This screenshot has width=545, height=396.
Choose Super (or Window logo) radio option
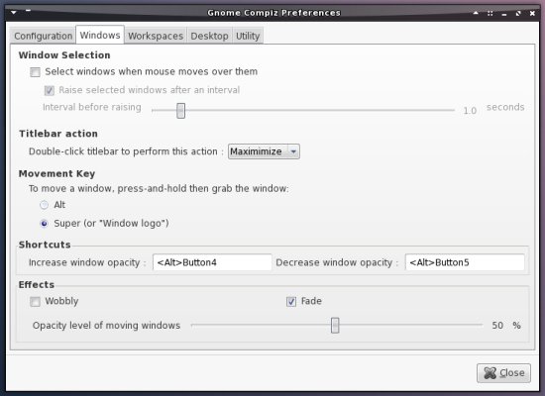(x=45, y=224)
